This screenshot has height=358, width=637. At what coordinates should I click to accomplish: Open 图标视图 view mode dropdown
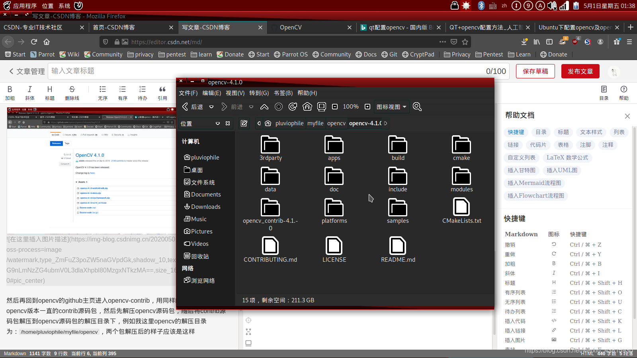(392, 107)
